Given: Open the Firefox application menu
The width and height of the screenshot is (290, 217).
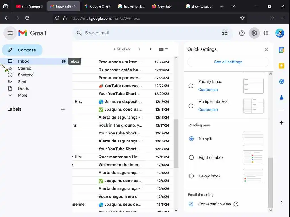Looking at the screenshot, I should (x=283, y=18).
